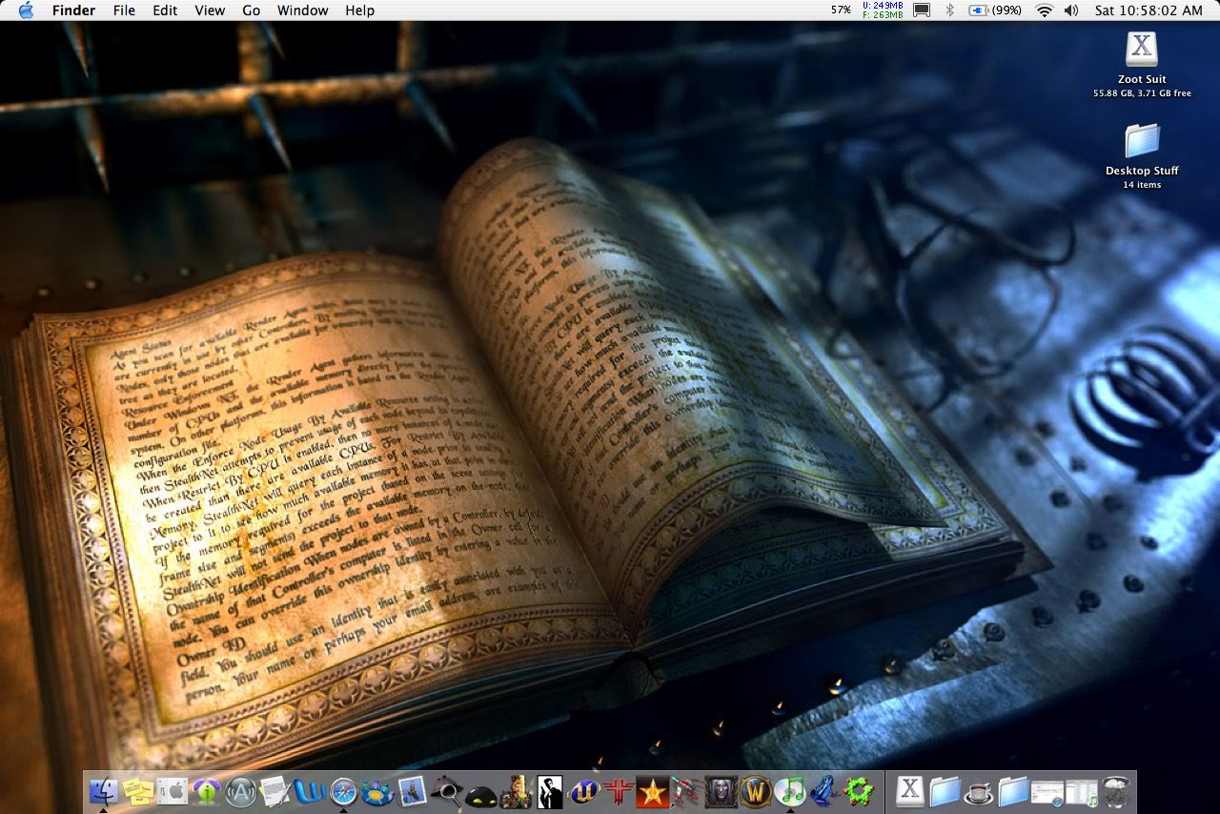Open the Displays menu bar icon
The image size is (1220, 814).
922,10
